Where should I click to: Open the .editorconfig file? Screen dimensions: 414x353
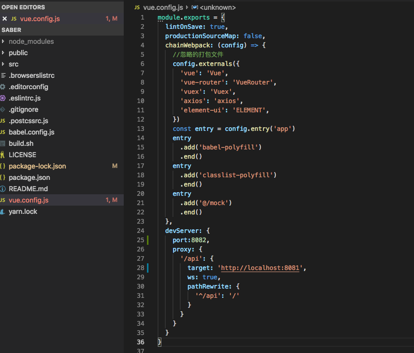[x=28, y=87]
